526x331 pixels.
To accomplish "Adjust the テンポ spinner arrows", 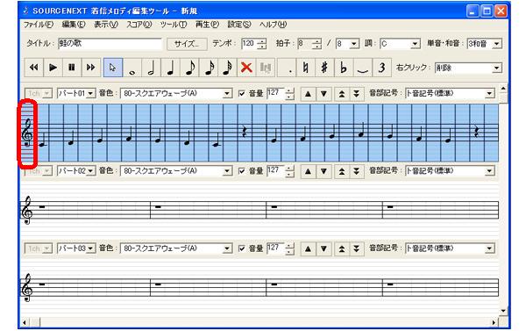I will 263,44.
